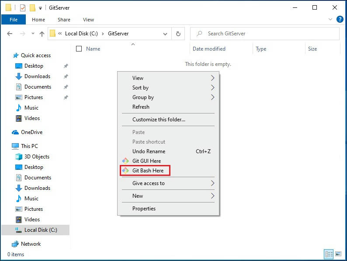Go up one folder level arrow
Viewport: 347px width, 261px height.
[42, 34]
